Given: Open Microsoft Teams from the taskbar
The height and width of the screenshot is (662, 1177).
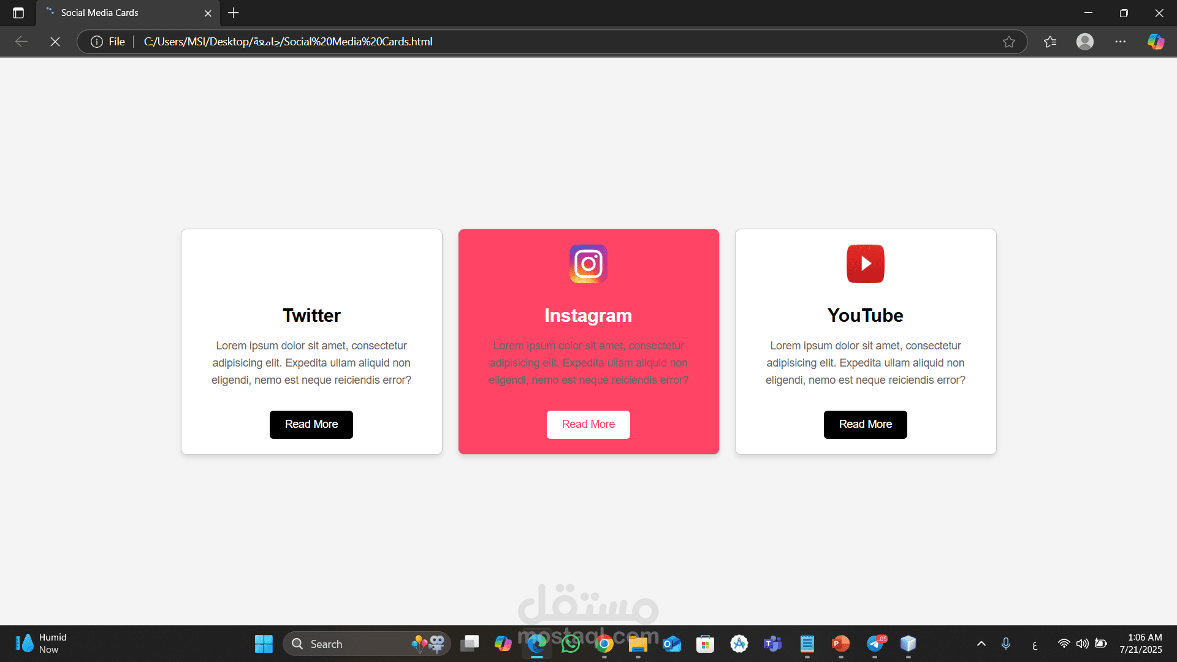Looking at the screenshot, I should [x=773, y=644].
